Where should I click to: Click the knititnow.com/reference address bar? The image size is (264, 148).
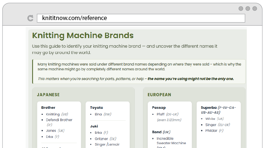click(141, 18)
